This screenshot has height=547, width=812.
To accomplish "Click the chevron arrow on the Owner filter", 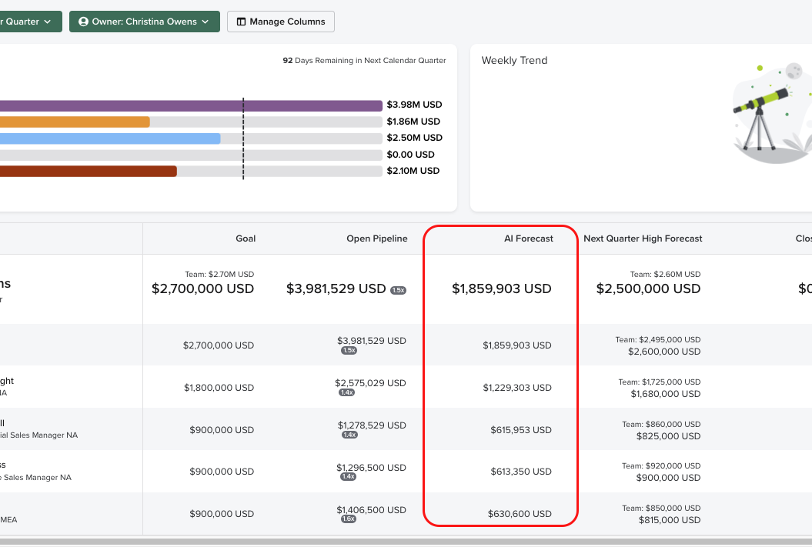I will [x=206, y=22].
